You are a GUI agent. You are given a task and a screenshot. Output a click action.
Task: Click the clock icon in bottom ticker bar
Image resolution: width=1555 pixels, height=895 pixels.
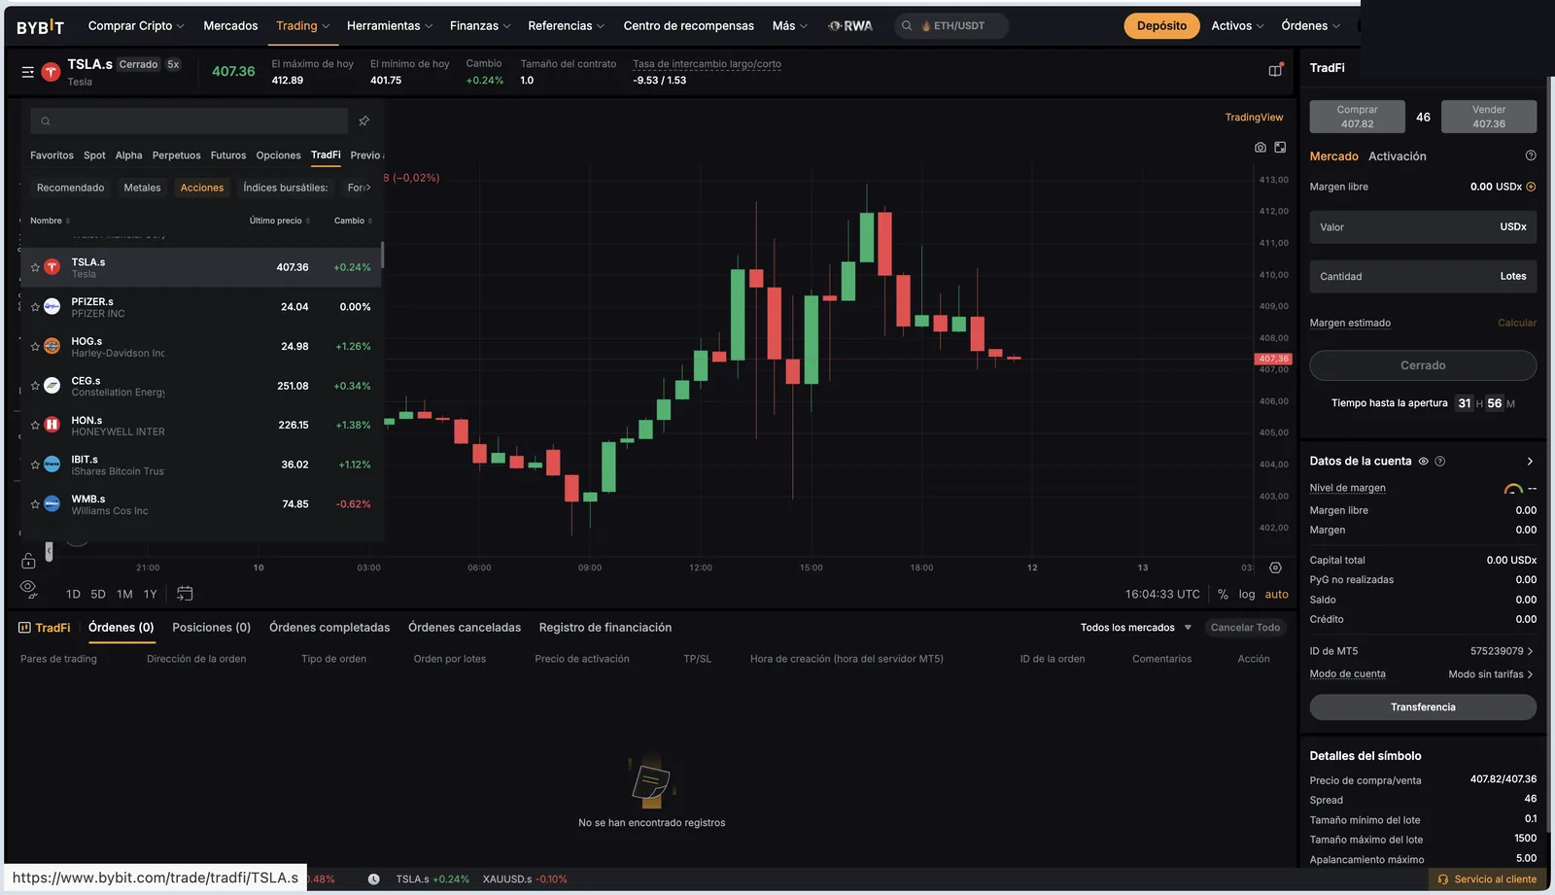click(374, 879)
